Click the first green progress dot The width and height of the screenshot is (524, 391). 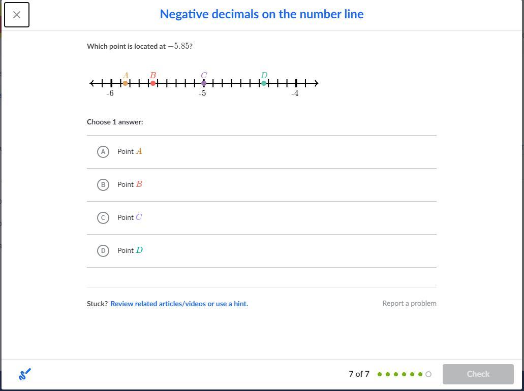click(380, 374)
